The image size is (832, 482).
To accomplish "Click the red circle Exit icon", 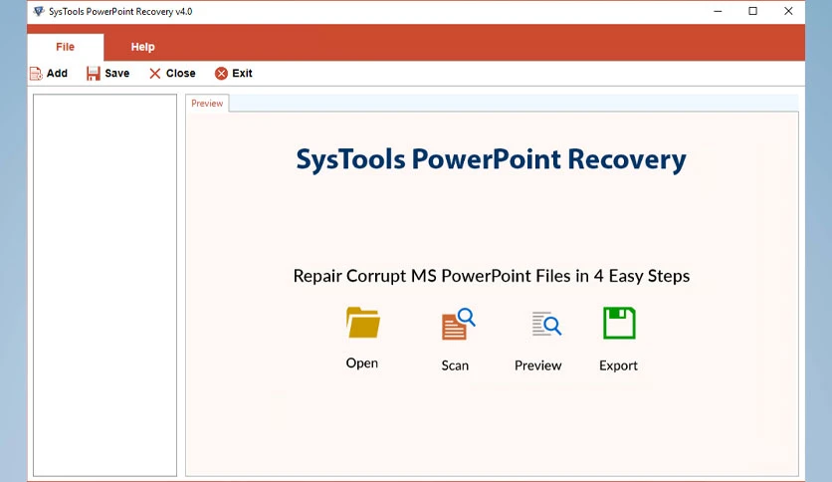I will pyautogui.click(x=221, y=74).
